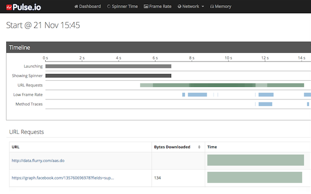311x194 pixels.
Task: Sort by the Bytes Downloaded arrows
Action: pyautogui.click(x=199, y=147)
